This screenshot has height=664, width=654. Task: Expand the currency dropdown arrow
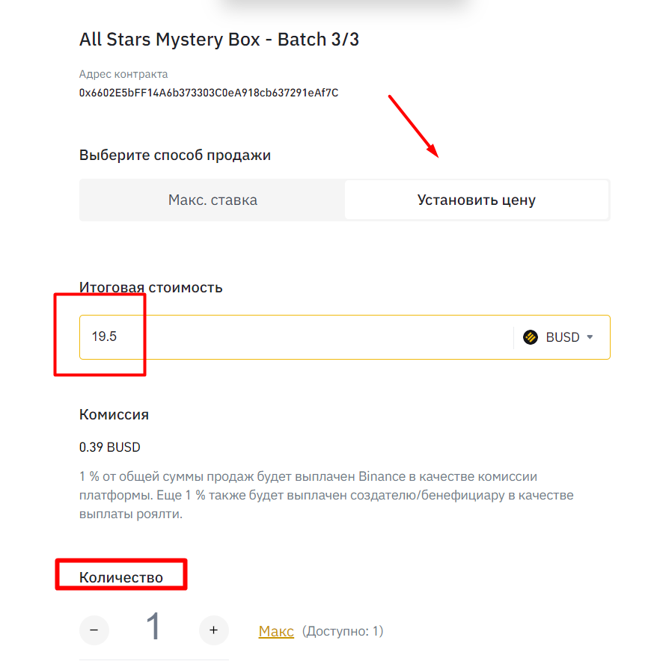590,337
